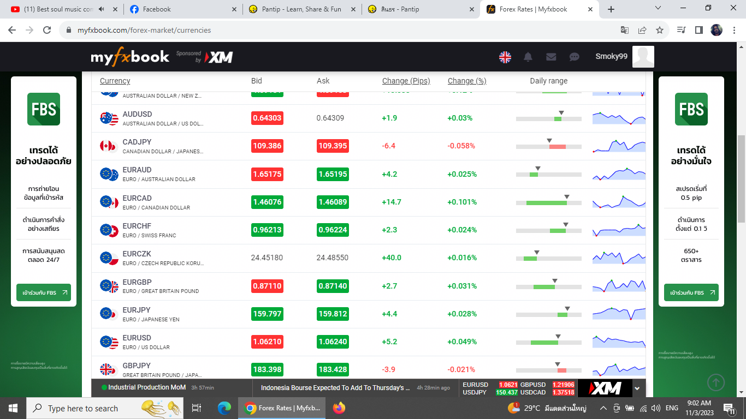Open Firefox from the taskbar
This screenshot has width=746, height=419.
coord(339,408)
